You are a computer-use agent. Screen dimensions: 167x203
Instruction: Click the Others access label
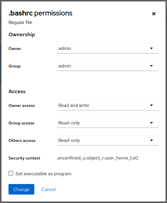pos(22,140)
